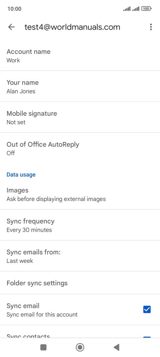Tap the Android home circle button
Screen dimensions: 160x357
click(x=80, y=347)
